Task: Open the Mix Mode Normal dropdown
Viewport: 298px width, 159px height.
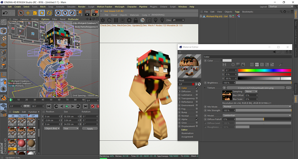Action: 257,106
